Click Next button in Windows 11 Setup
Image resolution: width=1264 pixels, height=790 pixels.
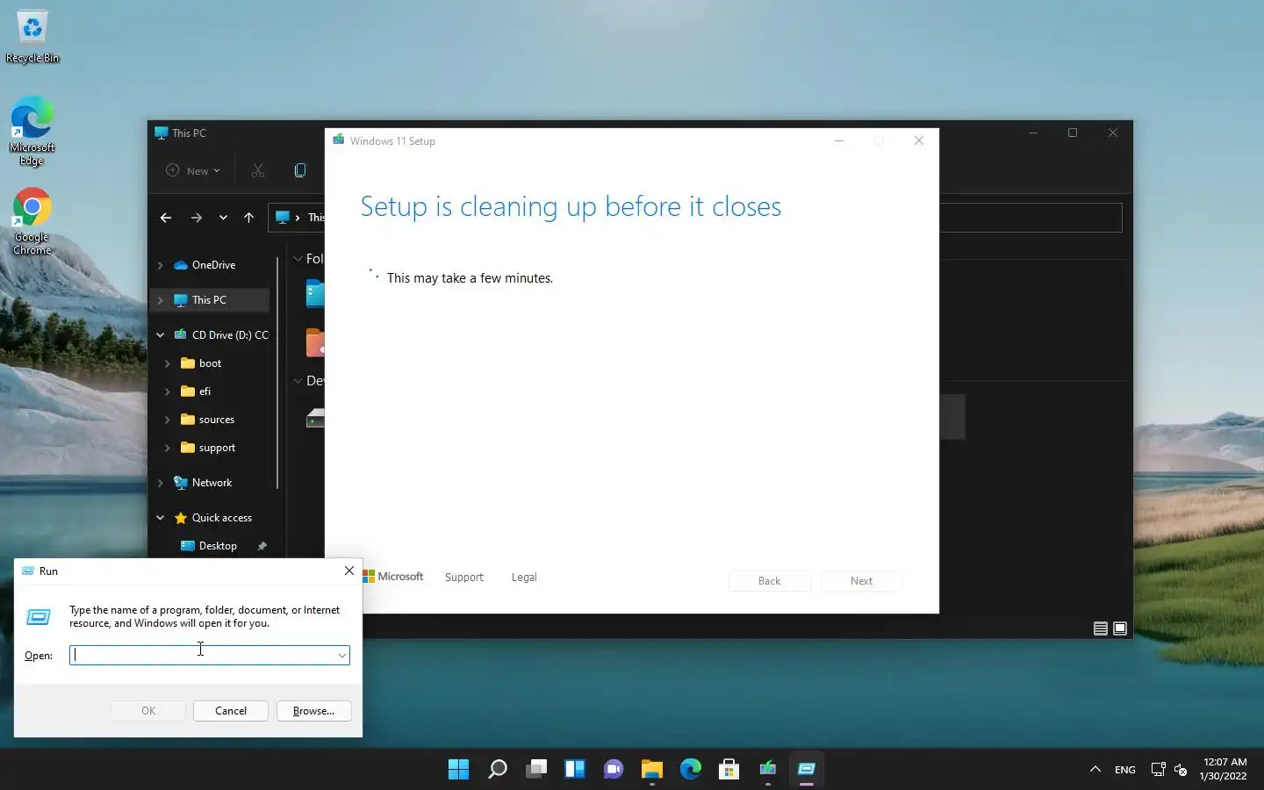(x=861, y=581)
